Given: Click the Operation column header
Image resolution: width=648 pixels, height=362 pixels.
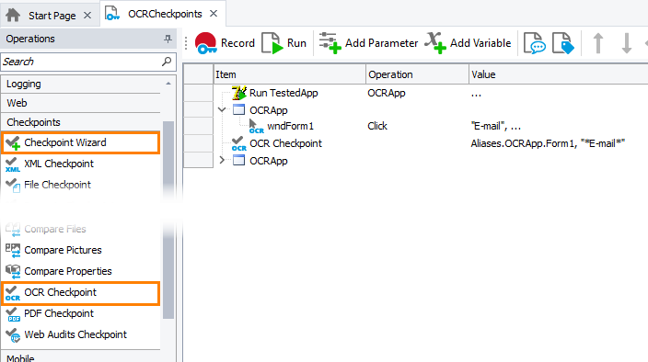Looking at the screenshot, I should click(x=417, y=74).
